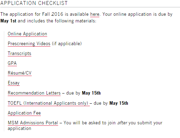Click the Transcripts link
Viewport: 180px width, 138px height.
19,54
